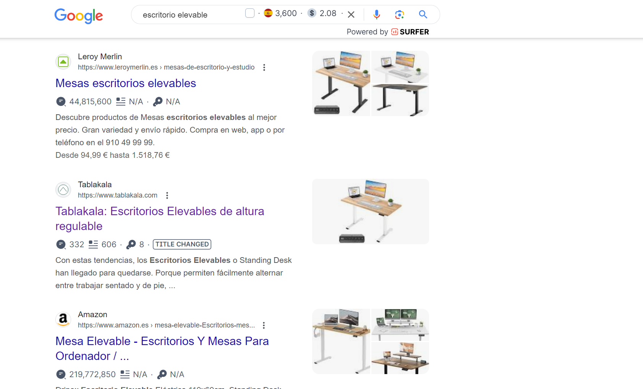The height and width of the screenshot is (389, 643).
Task: Open the three-dot menu for the Tablakala result
Action: 167,195
